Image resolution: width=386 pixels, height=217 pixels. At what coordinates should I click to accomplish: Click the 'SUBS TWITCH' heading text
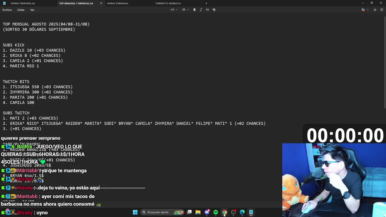click(x=16, y=113)
